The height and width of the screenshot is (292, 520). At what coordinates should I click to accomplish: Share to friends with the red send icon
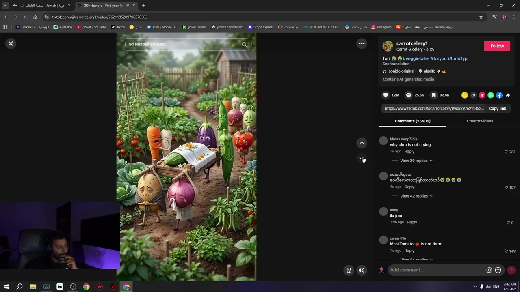pyautogui.click(x=482, y=95)
